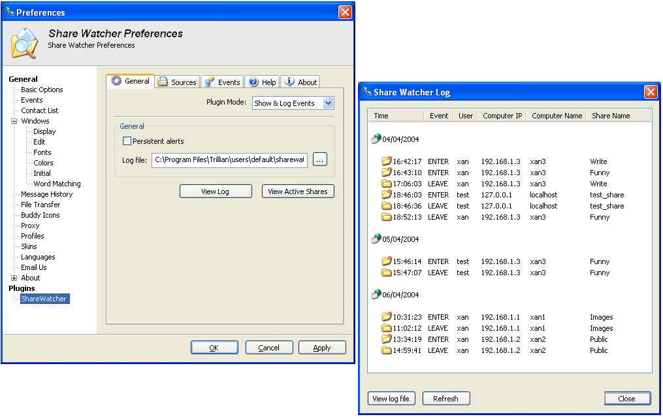663x419 pixels.
Task: Switch to the Events tab
Action: 222,82
